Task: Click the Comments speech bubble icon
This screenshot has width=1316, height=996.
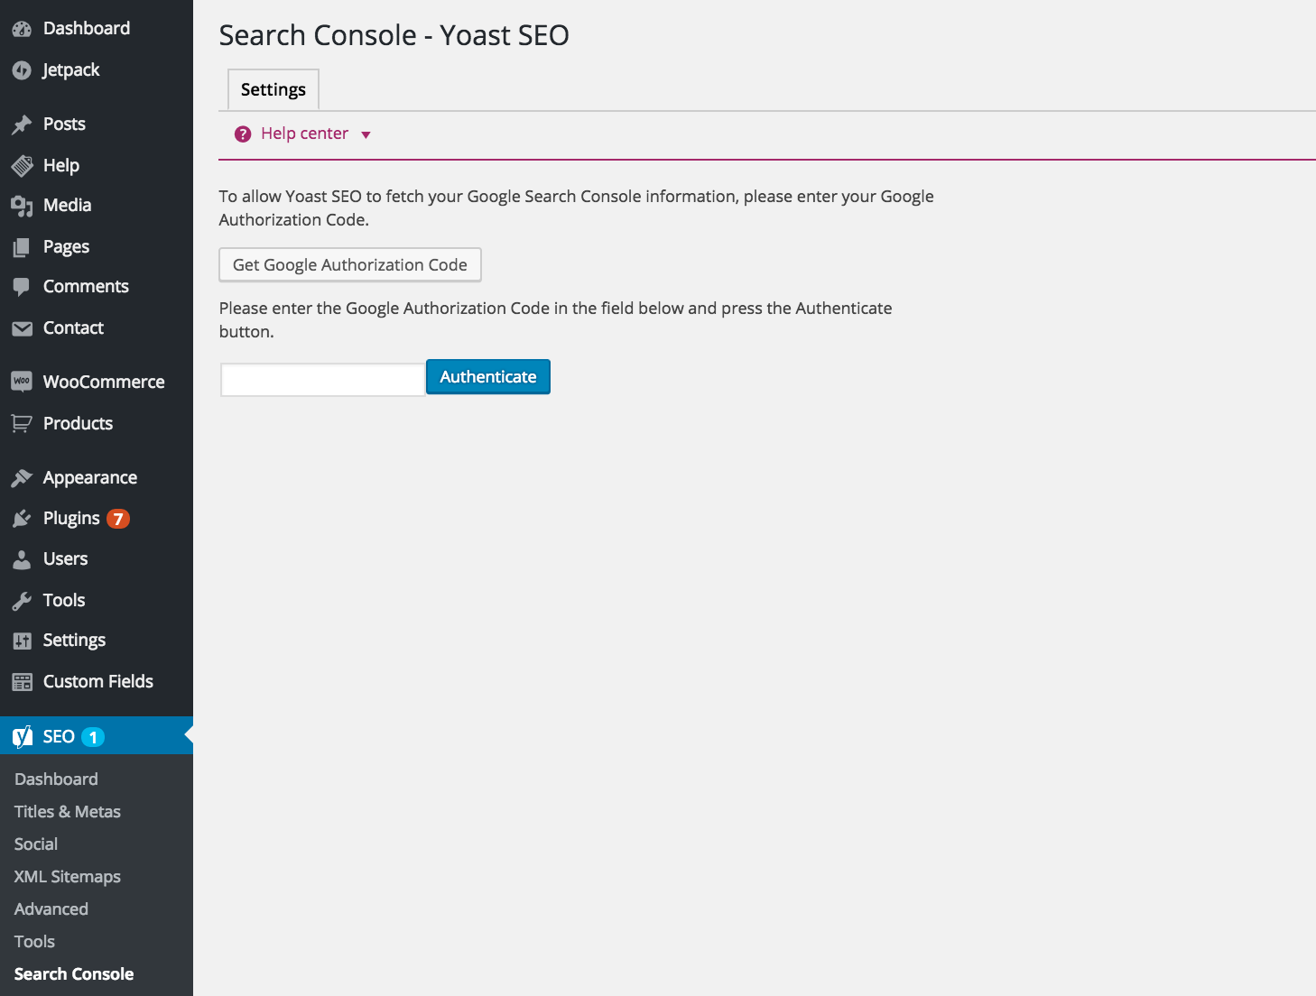Action: 22,287
